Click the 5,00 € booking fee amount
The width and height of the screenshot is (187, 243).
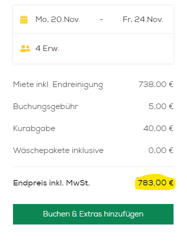(161, 106)
